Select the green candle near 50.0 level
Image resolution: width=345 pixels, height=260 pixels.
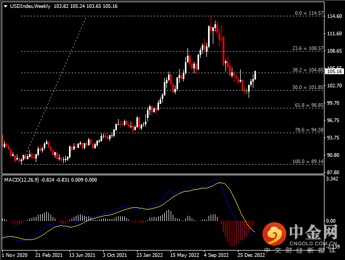pyautogui.click(x=247, y=91)
